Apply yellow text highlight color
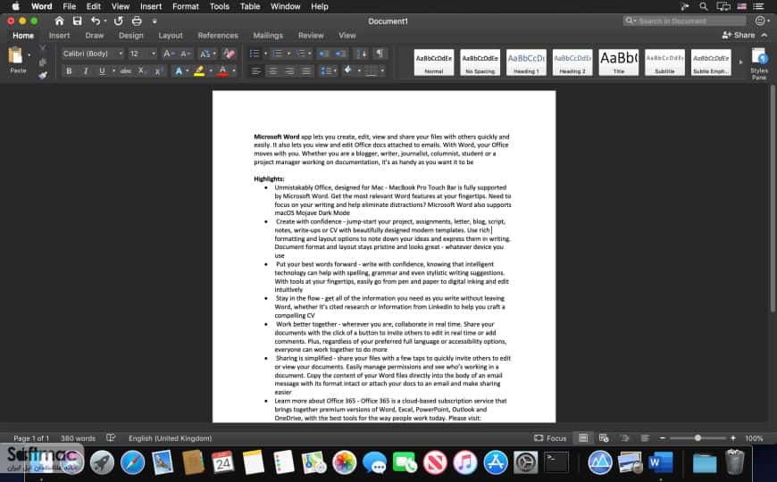Screen dimensions: 777x482 199,71
